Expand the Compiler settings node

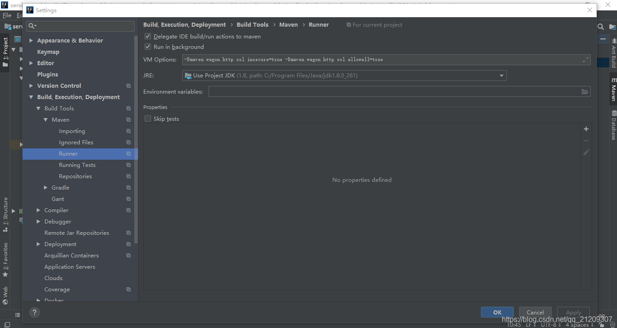[38, 210]
